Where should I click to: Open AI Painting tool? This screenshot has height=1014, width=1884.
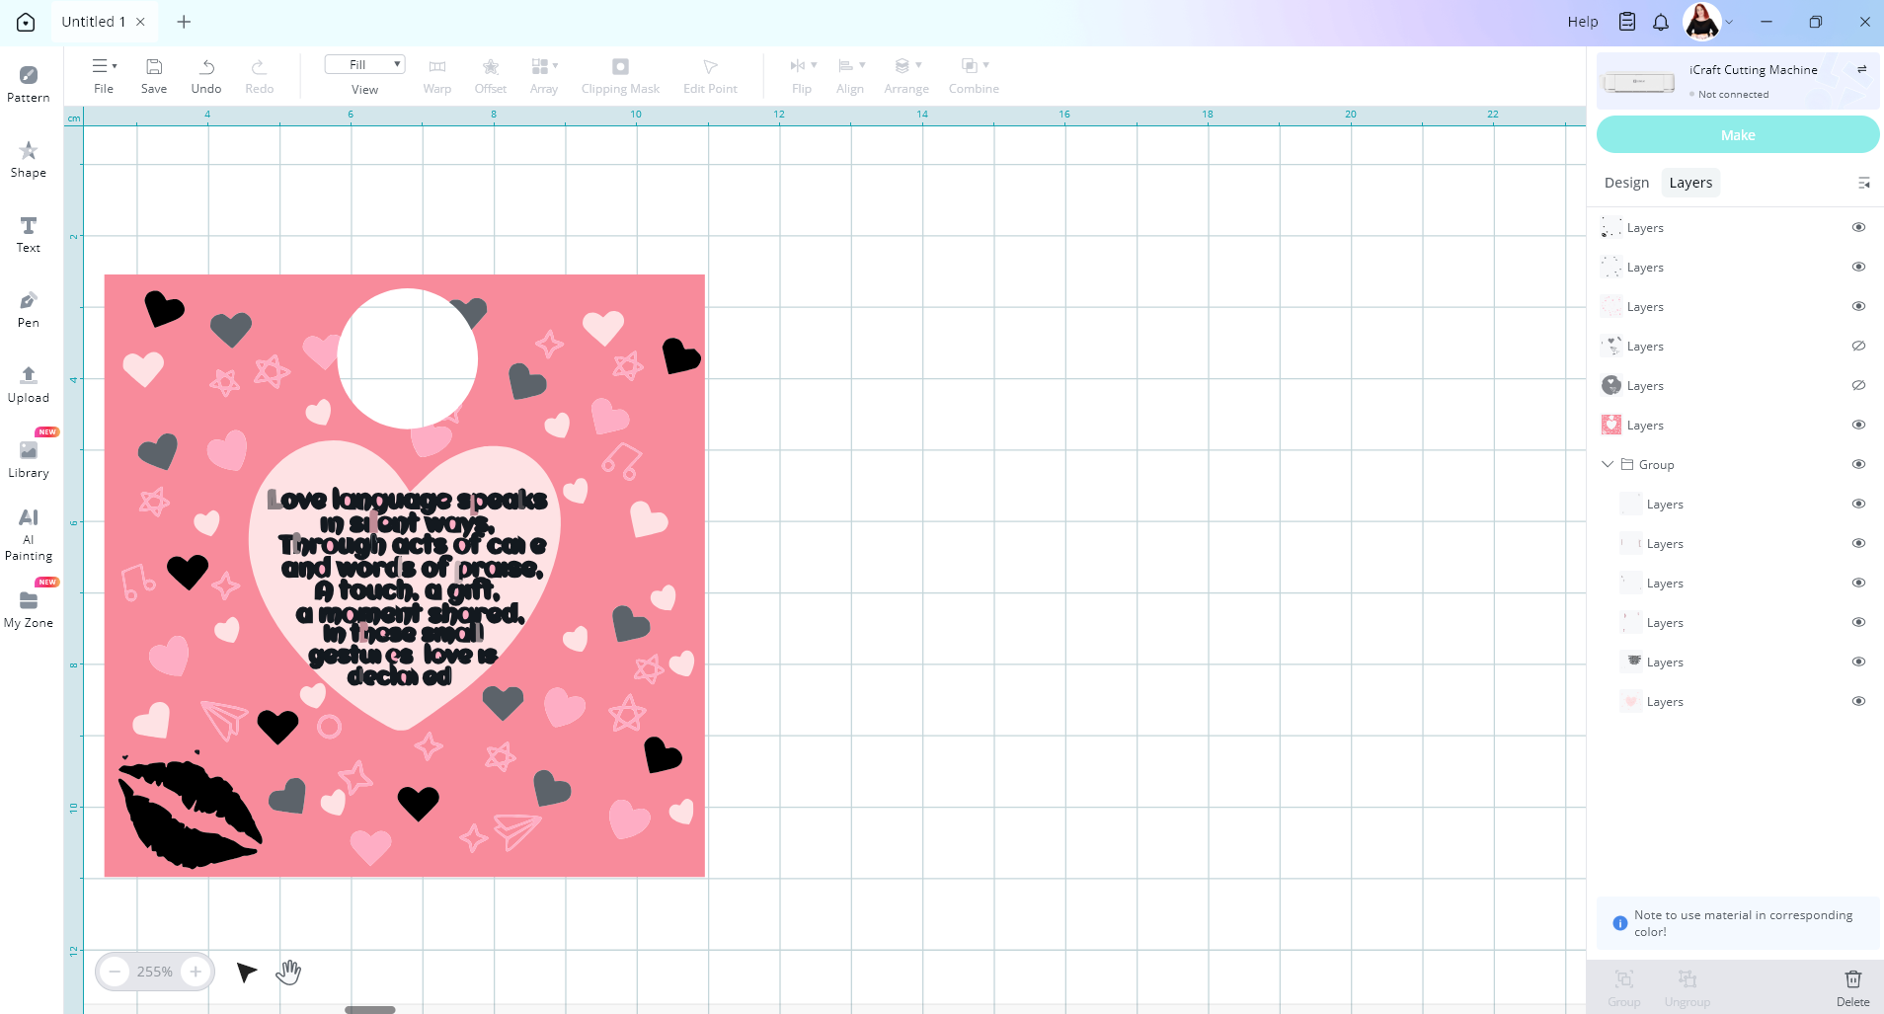[29, 533]
